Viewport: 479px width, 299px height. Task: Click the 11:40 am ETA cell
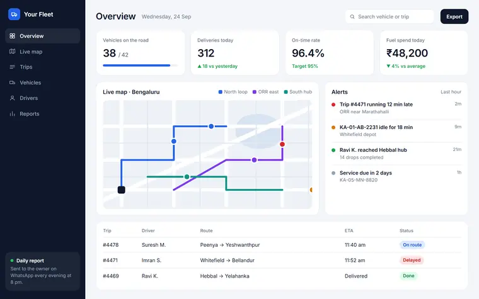355,245
